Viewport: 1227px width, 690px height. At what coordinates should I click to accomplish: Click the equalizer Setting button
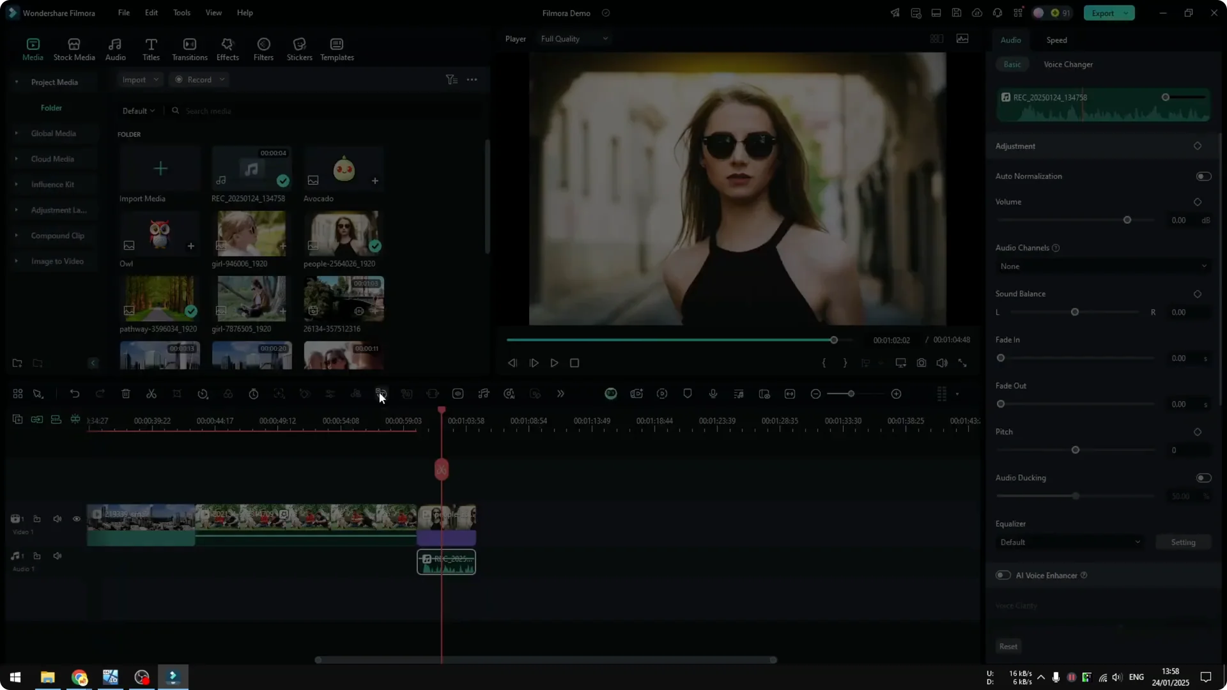(1183, 542)
